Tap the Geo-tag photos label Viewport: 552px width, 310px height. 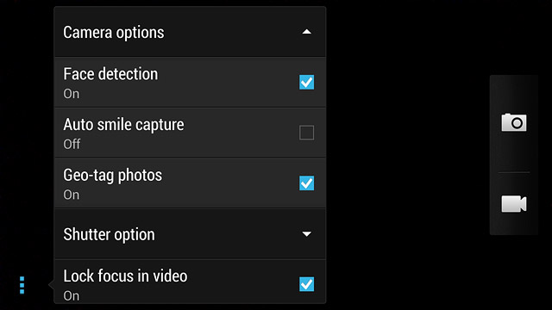pyautogui.click(x=113, y=176)
